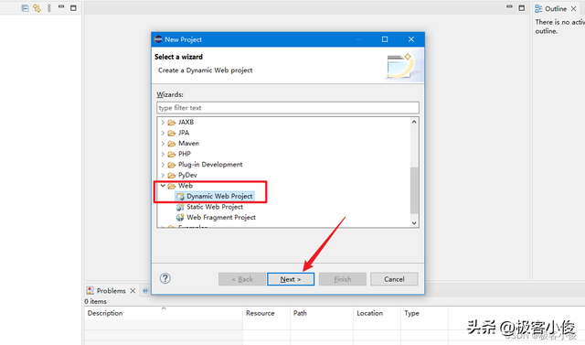The width and height of the screenshot is (585, 345).
Task: Click wizard list scrollbar up arrow
Action: pyautogui.click(x=414, y=122)
